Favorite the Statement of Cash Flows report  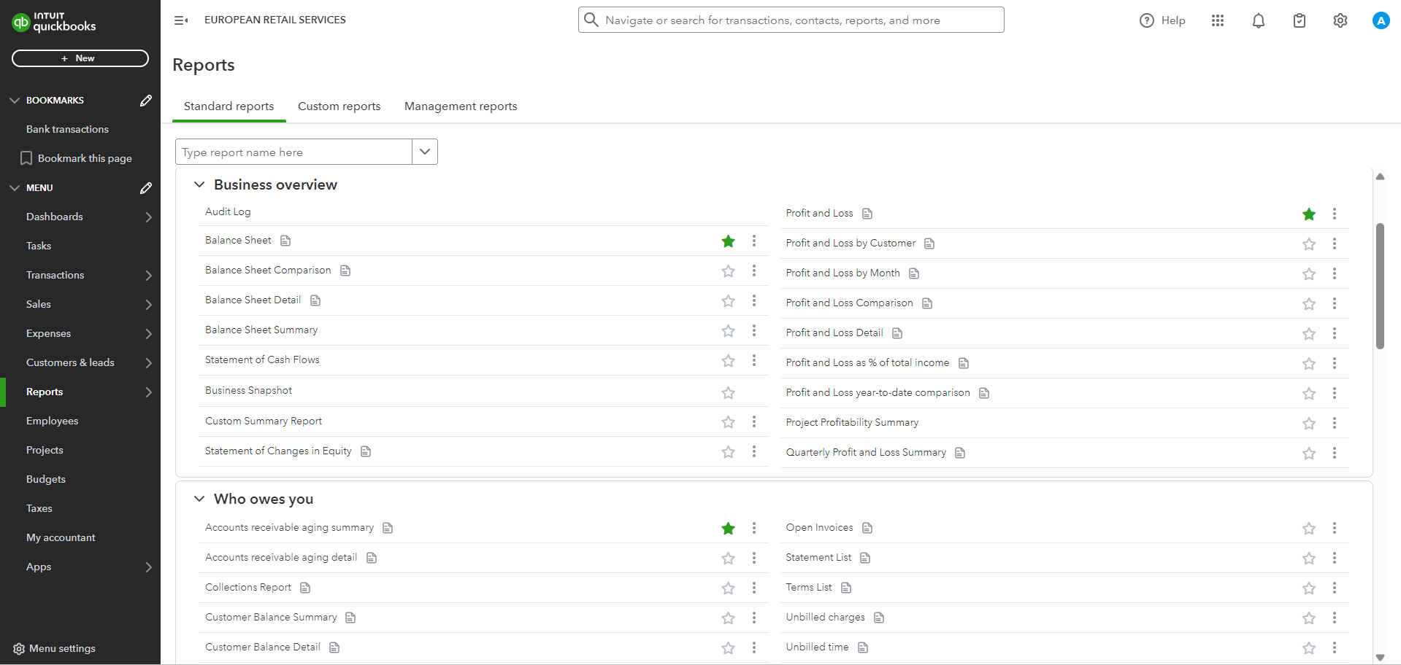click(x=728, y=361)
